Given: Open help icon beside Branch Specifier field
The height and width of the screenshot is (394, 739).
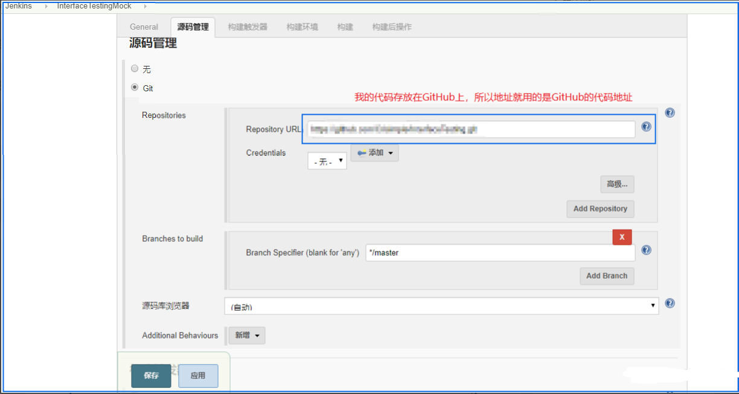Looking at the screenshot, I should click(x=646, y=250).
